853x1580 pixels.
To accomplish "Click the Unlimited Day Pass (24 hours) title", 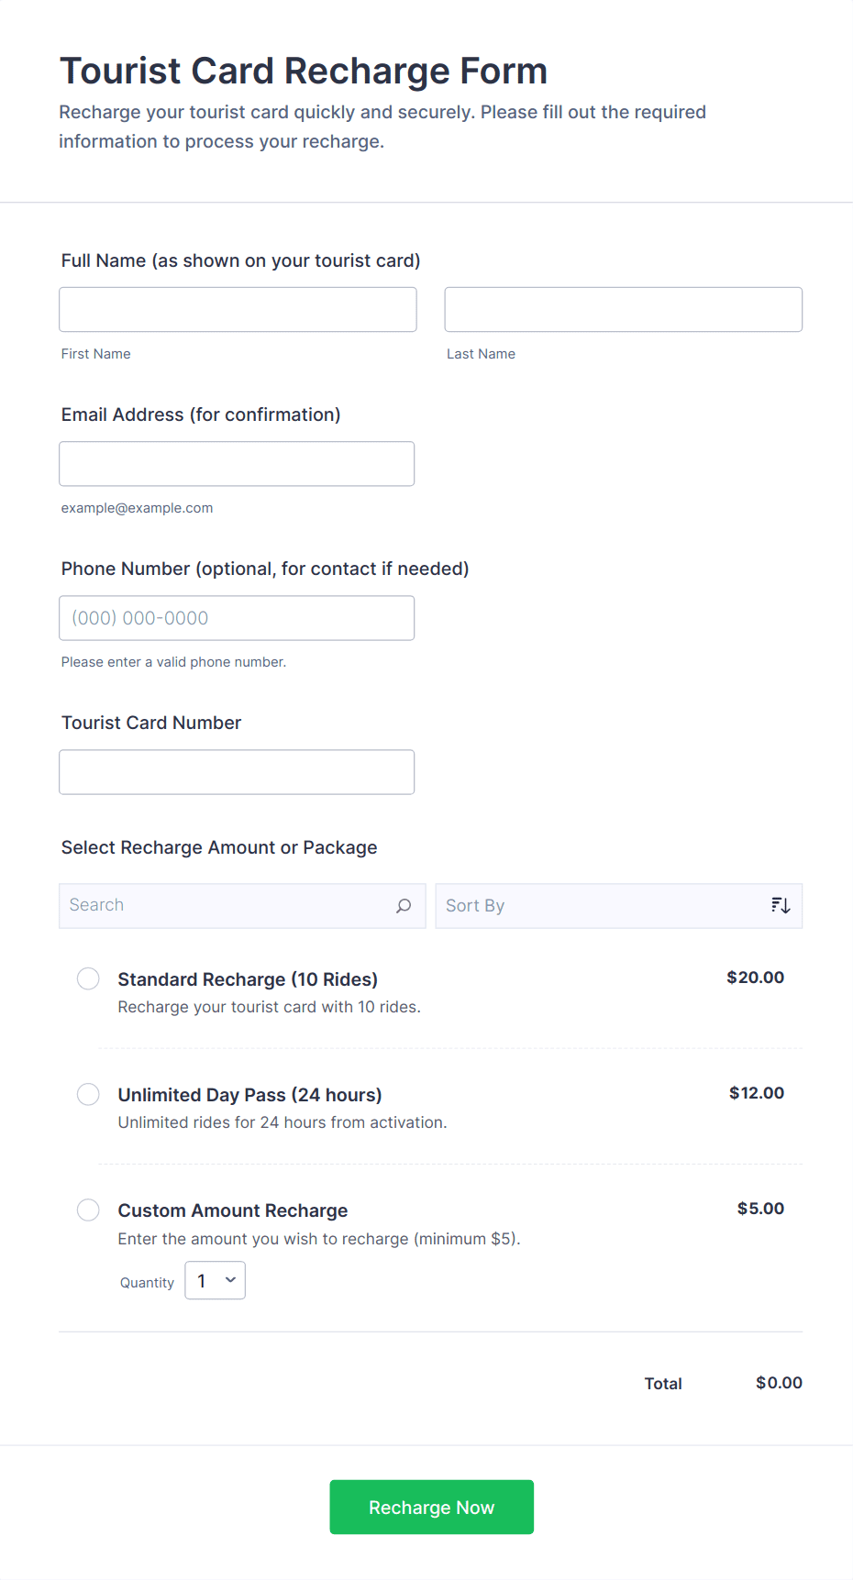I will click(x=249, y=1095).
